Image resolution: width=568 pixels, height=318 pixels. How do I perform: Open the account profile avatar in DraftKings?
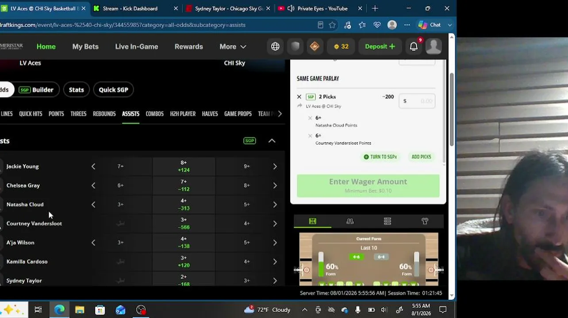tap(434, 46)
